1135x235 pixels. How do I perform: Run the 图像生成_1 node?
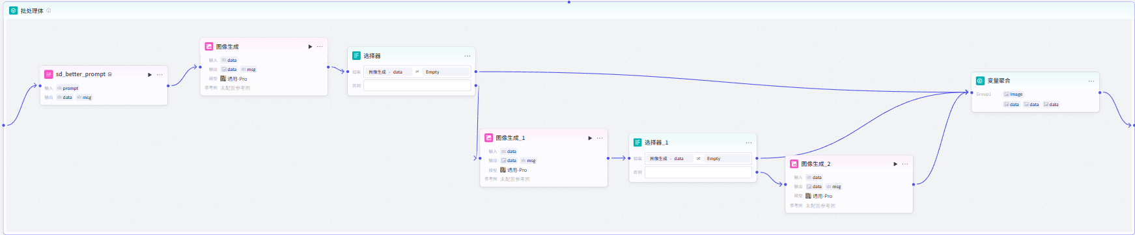click(590, 137)
